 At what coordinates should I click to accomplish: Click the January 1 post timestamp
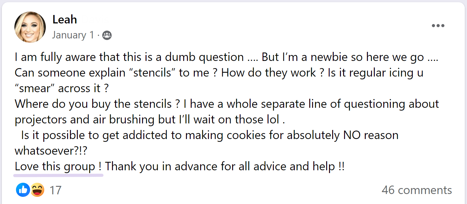tap(73, 35)
